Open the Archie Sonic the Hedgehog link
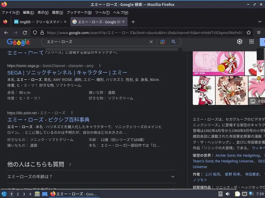 point(238,155)
